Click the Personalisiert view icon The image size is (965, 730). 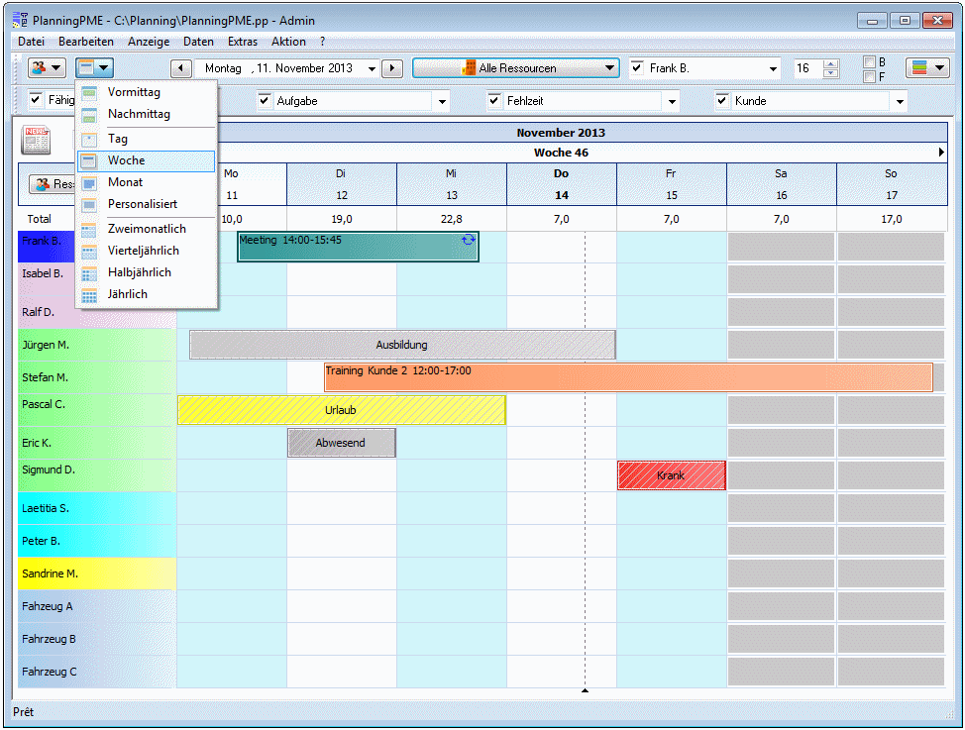pyautogui.click(x=89, y=204)
